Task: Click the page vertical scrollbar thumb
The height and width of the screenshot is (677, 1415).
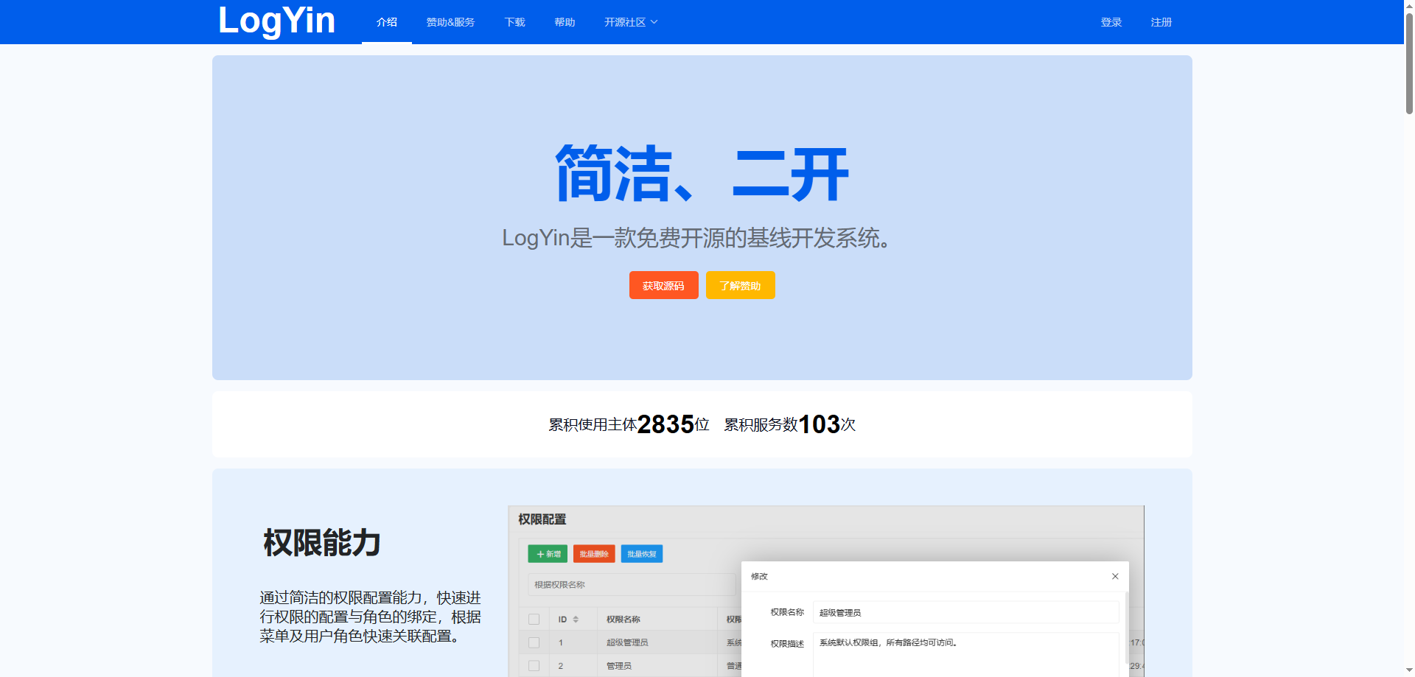Action: (x=1409, y=63)
